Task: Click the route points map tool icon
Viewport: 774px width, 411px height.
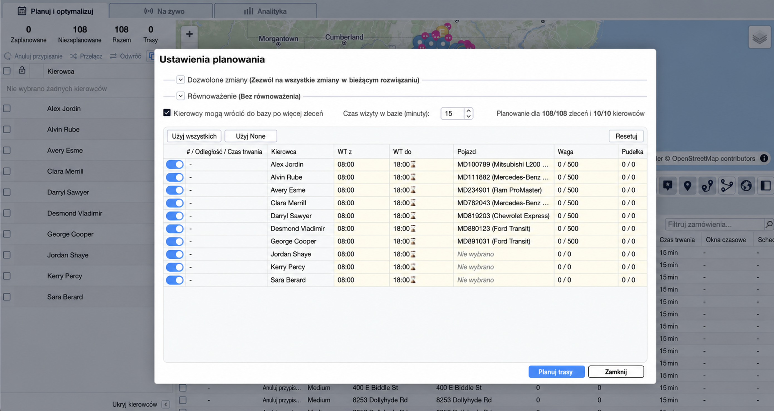Action: coord(707,186)
